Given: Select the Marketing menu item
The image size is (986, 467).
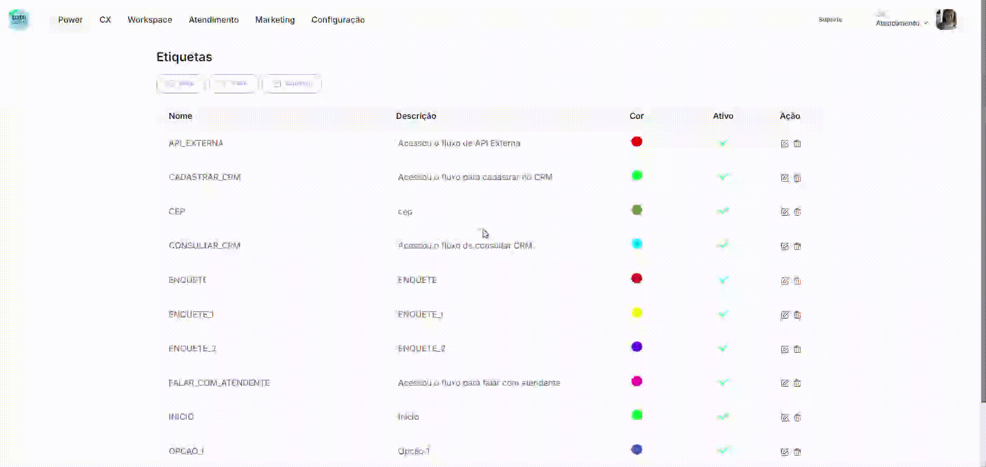Looking at the screenshot, I should point(275,20).
